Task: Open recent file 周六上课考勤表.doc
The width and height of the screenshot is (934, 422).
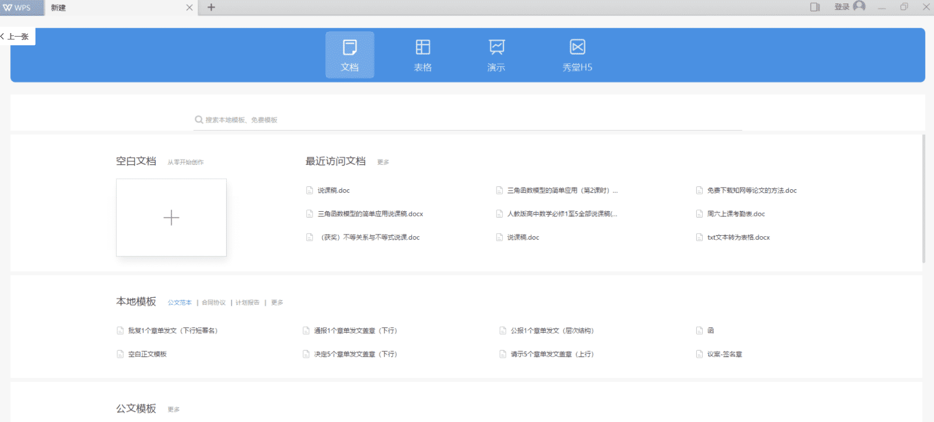Action: coord(736,214)
